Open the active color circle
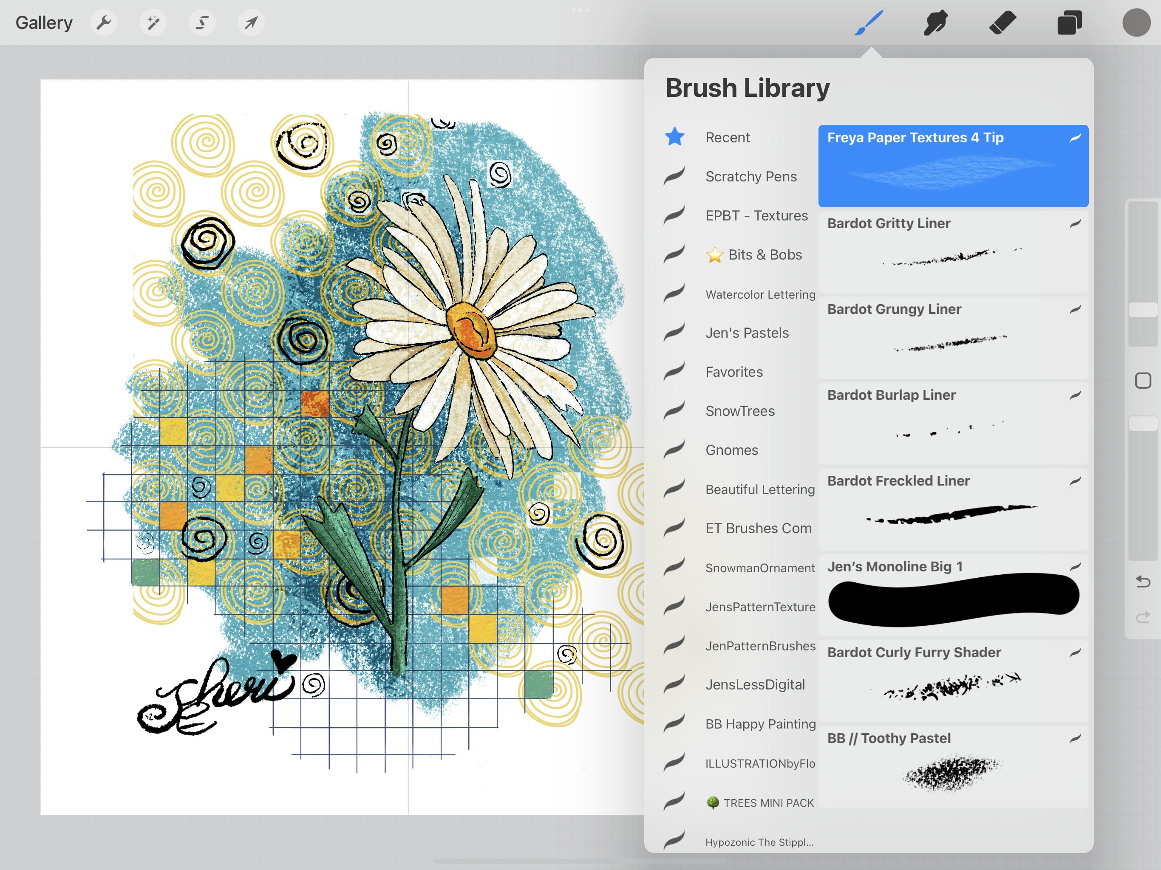 [x=1136, y=23]
